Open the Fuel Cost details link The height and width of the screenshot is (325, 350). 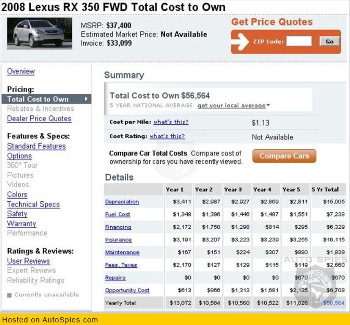[x=118, y=215]
